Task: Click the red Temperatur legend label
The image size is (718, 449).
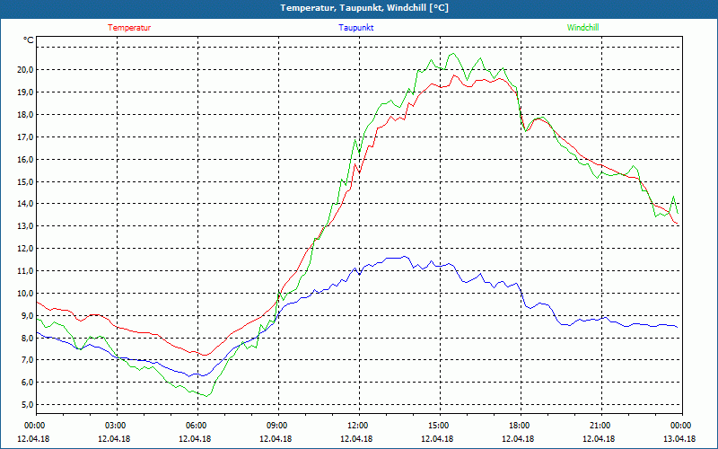Action: [129, 28]
